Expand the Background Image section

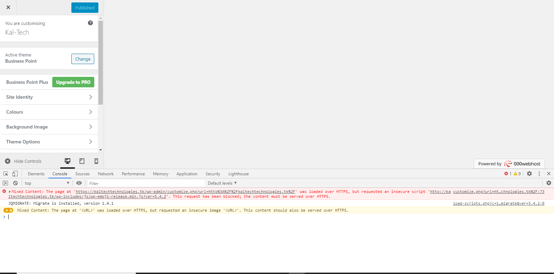click(x=49, y=127)
